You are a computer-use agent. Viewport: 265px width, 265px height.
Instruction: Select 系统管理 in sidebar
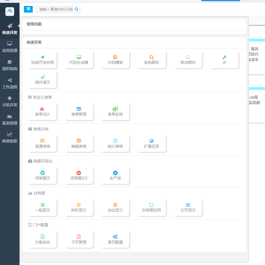10,47
